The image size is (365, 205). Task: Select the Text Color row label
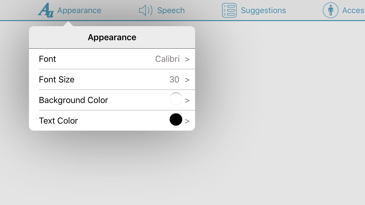click(x=58, y=121)
